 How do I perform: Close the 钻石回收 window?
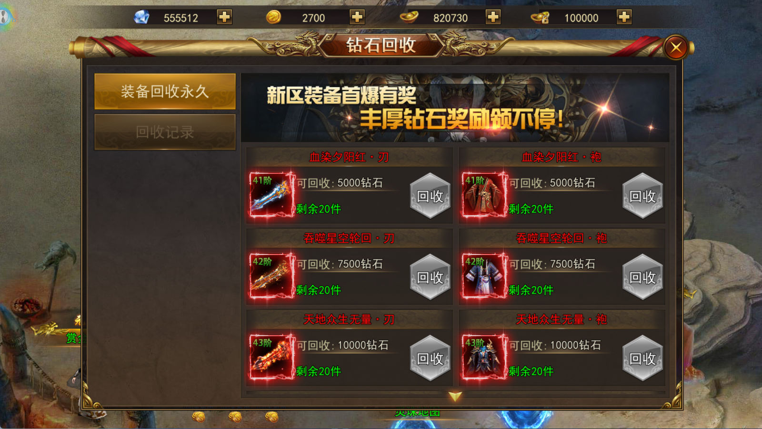click(676, 47)
